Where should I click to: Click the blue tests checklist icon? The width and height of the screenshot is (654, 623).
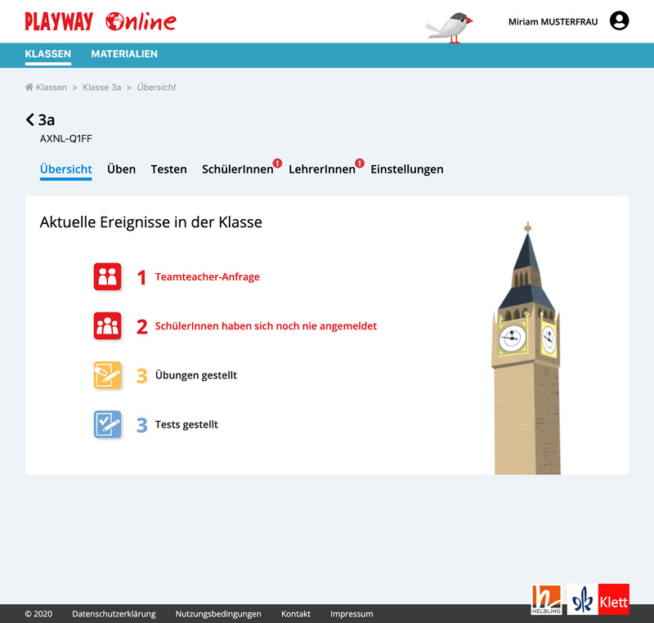click(x=107, y=424)
